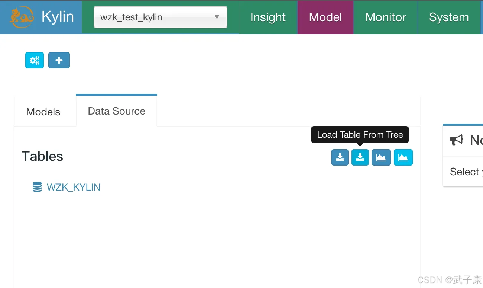Click the gears manage-project icon button
The height and width of the screenshot is (288, 483).
tap(35, 60)
